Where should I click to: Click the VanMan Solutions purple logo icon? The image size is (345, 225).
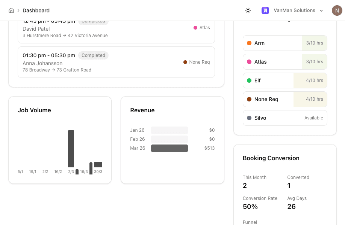pos(265,10)
